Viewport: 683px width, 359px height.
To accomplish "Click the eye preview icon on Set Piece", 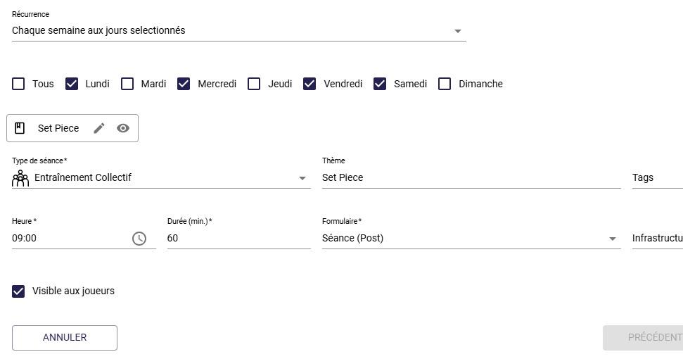I will pos(123,128).
